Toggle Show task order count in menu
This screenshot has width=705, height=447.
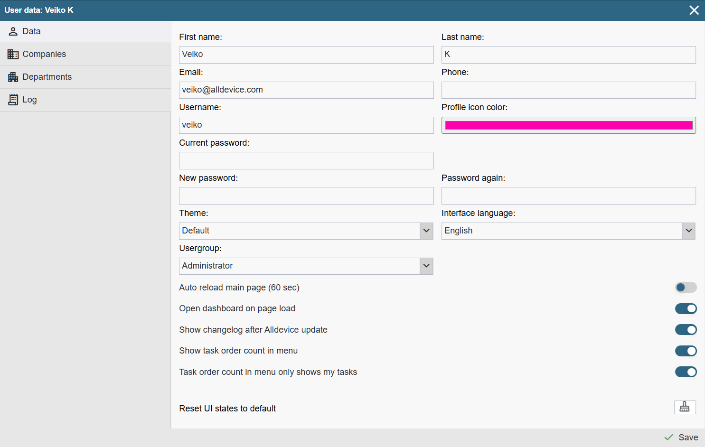coord(686,351)
